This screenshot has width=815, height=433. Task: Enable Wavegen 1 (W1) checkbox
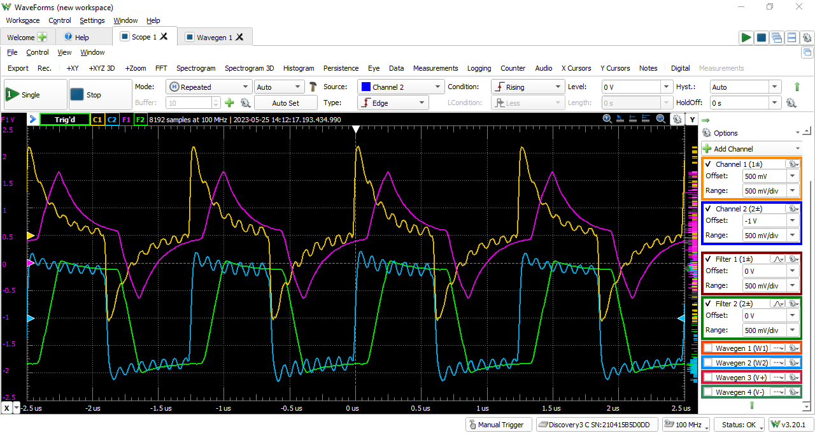click(x=708, y=348)
